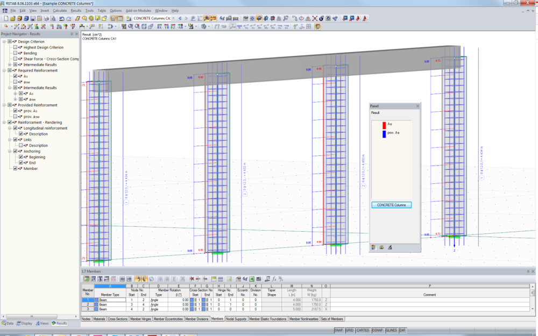538x336 pixels.
Task: Pin the Project Navigator panel
Action: tap(72, 34)
